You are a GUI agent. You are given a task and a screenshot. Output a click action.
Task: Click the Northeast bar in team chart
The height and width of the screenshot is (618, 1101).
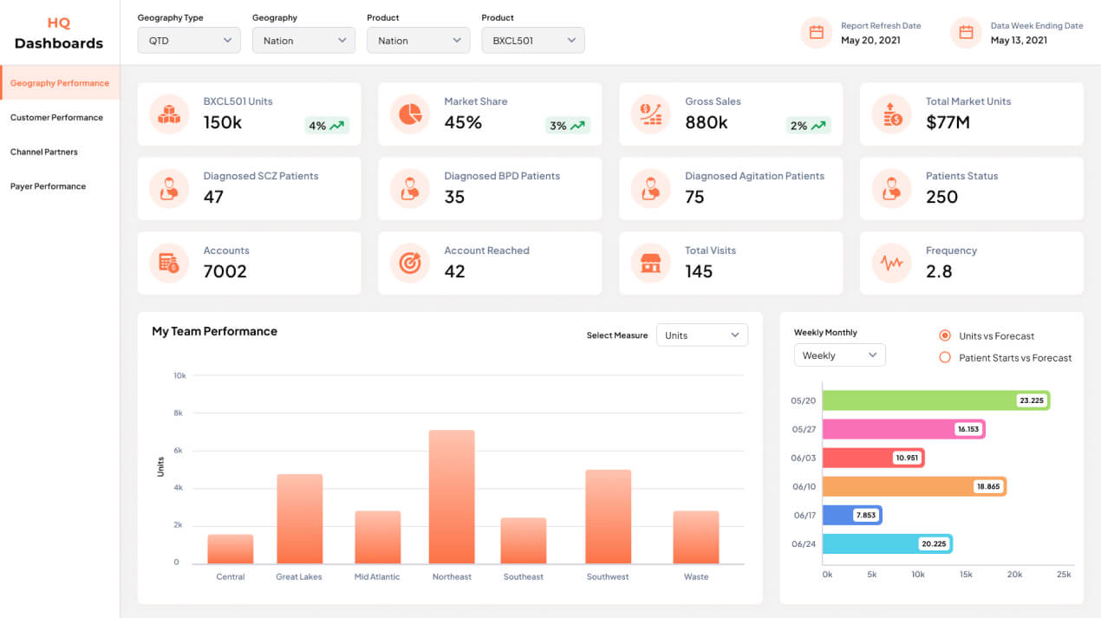452,497
